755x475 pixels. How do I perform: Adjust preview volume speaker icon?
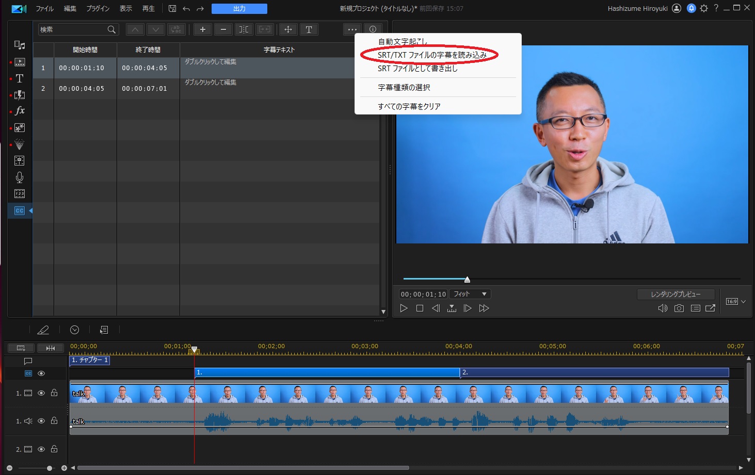coord(663,308)
